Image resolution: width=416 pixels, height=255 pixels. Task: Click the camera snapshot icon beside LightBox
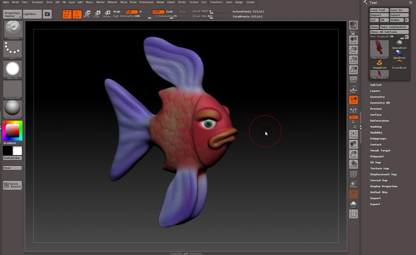click(48, 14)
